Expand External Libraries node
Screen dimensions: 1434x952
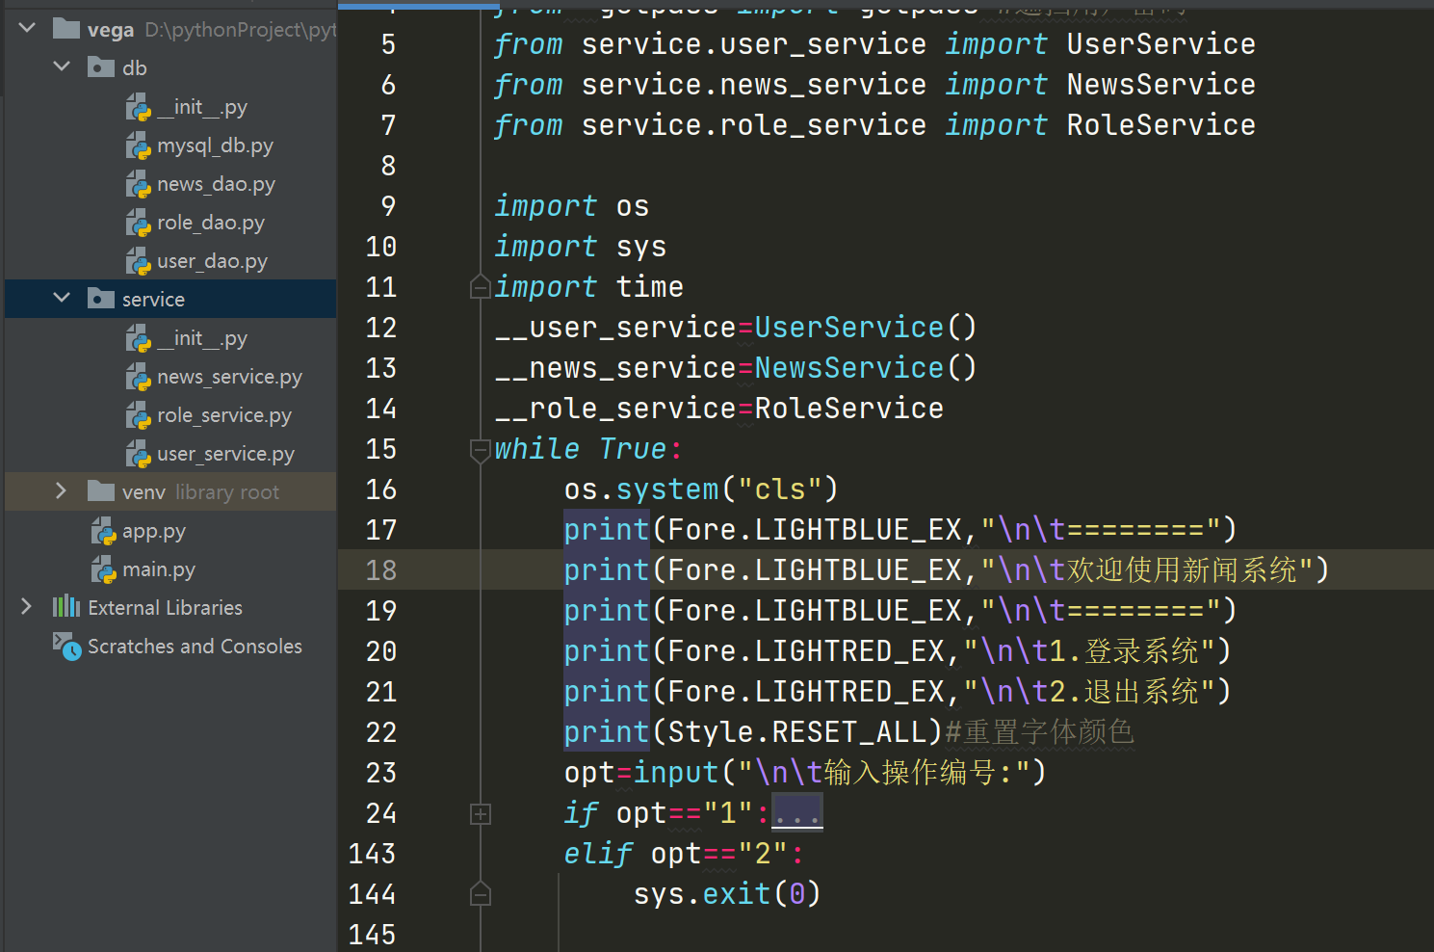click(27, 606)
